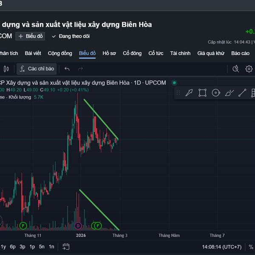Click the Tháng Năm time axis label
The width and height of the screenshot is (255, 255).
(169, 235)
